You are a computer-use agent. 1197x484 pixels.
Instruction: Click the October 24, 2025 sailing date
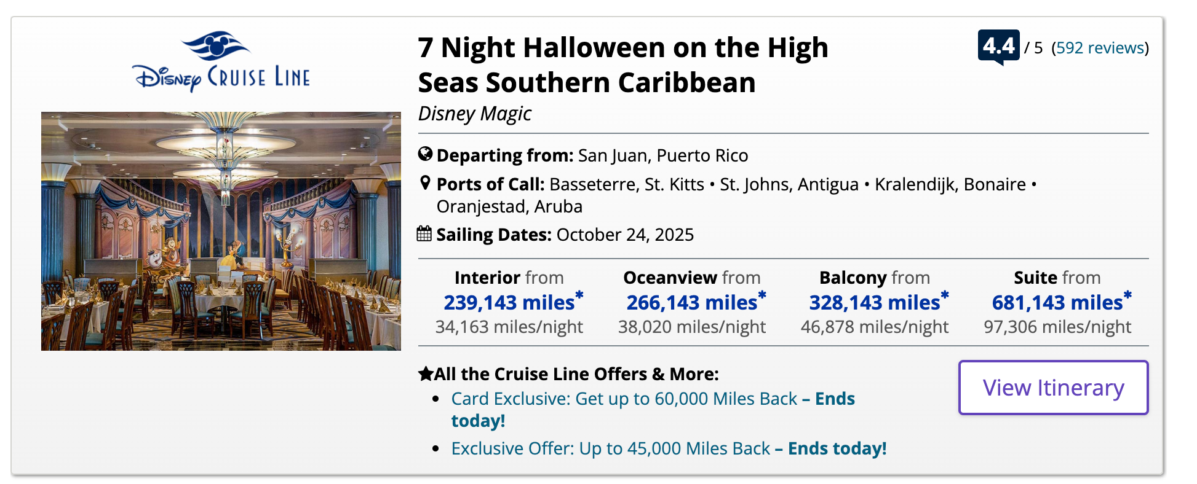(x=625, y=235)
